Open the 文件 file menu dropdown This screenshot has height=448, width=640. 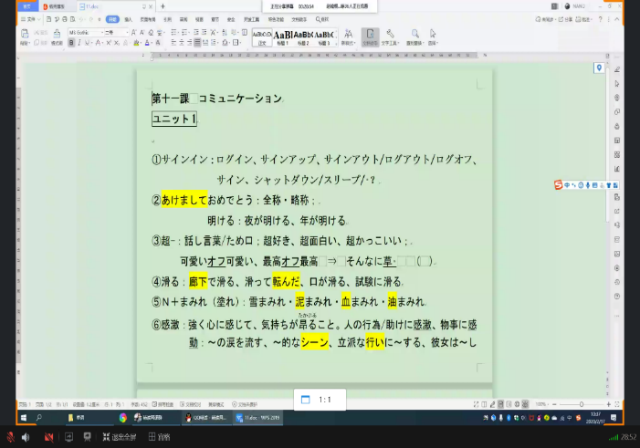pyautogui.click(x=30, y=18)
